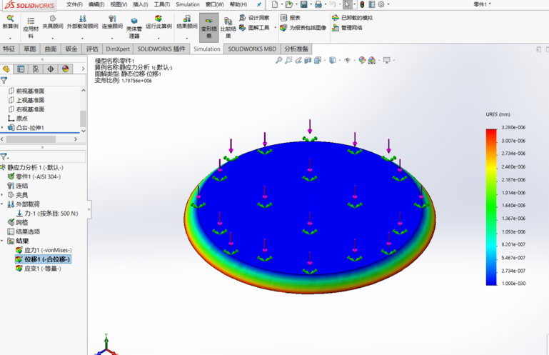Open the New Study dropdown arrow

[10, 38]
